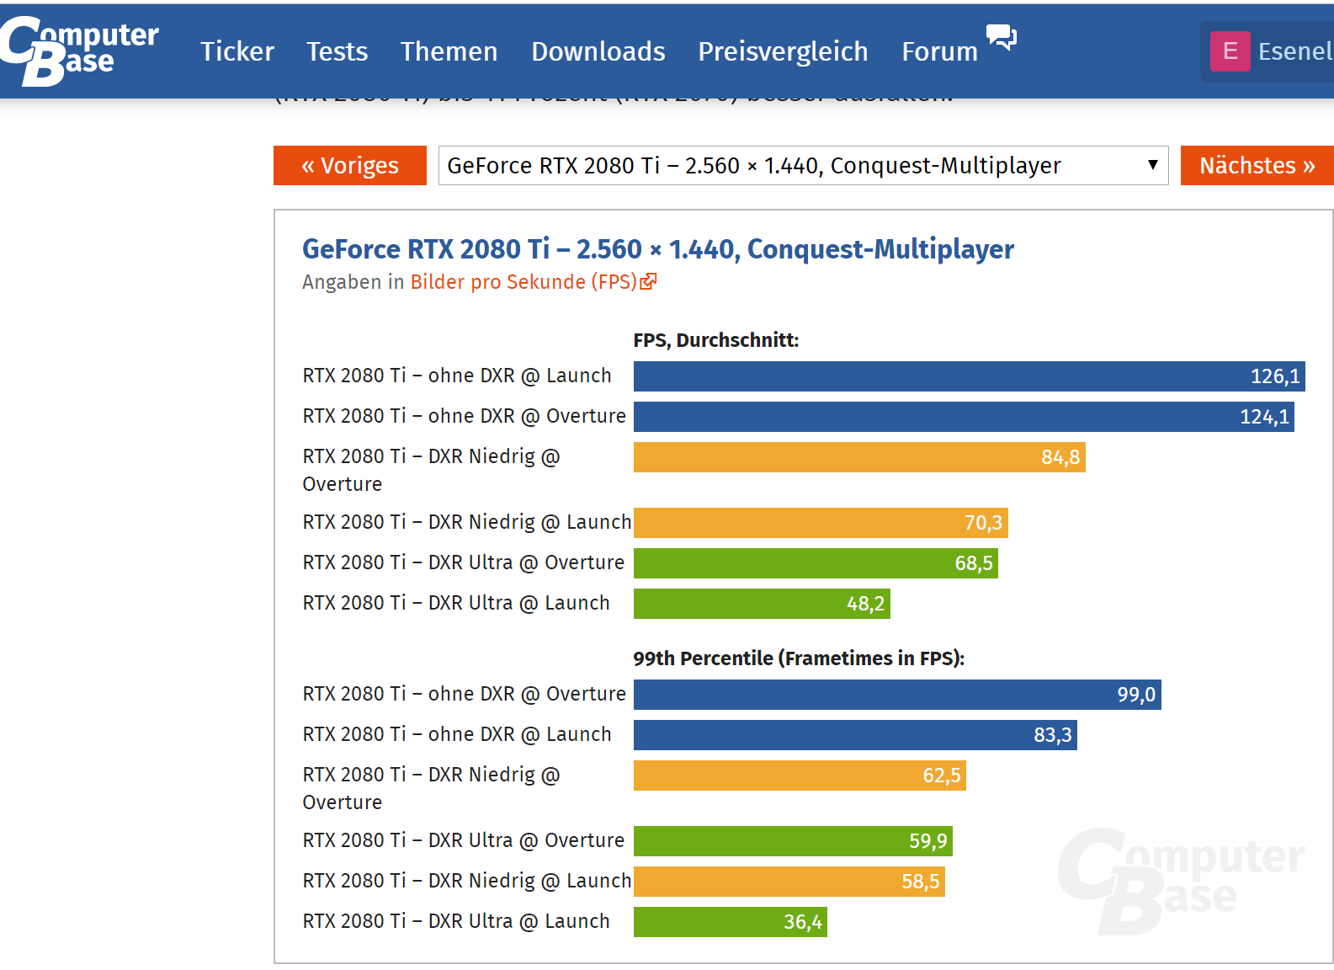Follow the Bilder pro Sekunde (FPS) link
The width and height of the screenshot is (1334, 970).
pyautogui.click(x=524, y=282)
